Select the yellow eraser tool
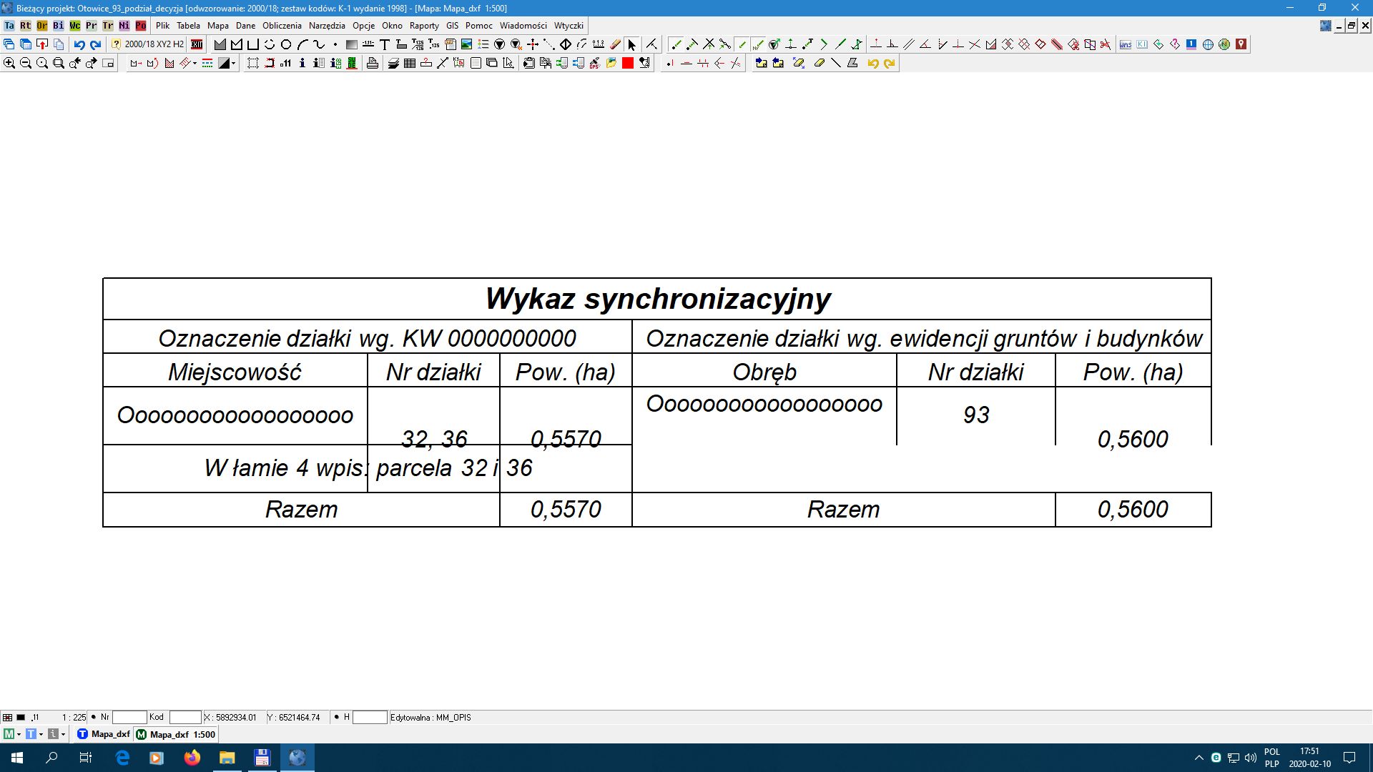The height and width of the screenshot is (772, 1373). pyautogui.click(x=820, y=63)
